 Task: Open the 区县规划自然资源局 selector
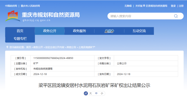click(156, 6)
